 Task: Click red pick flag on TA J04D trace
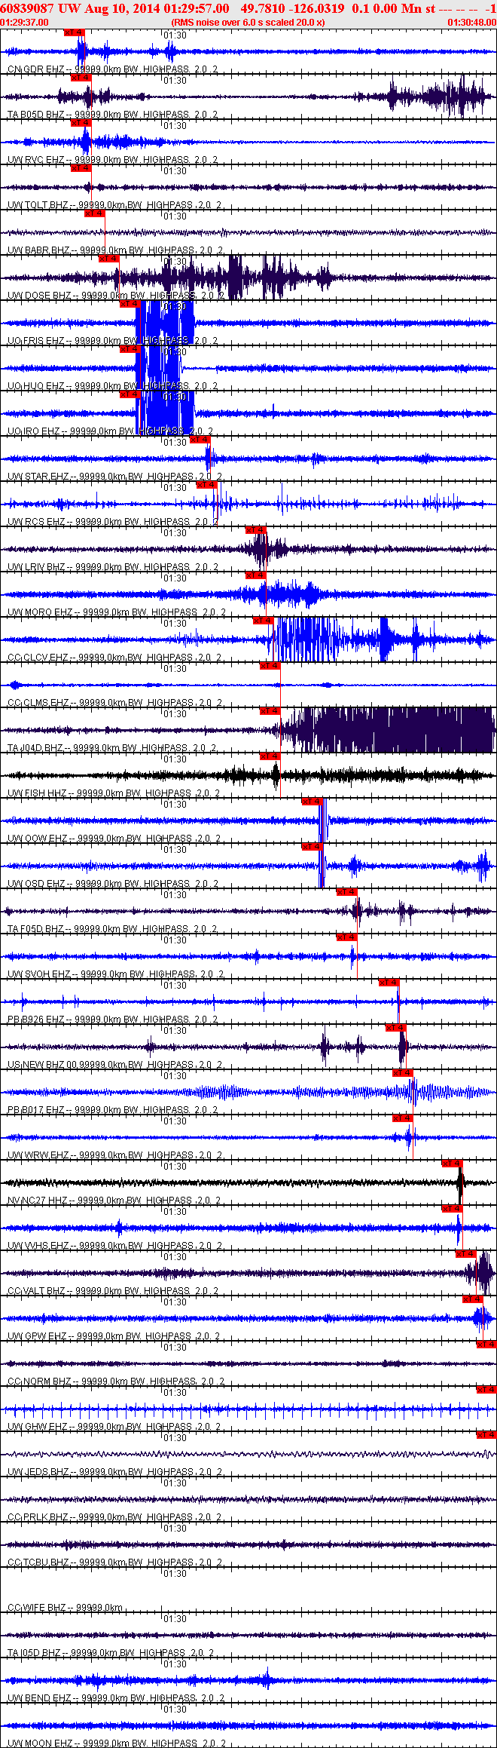(270, 711)
